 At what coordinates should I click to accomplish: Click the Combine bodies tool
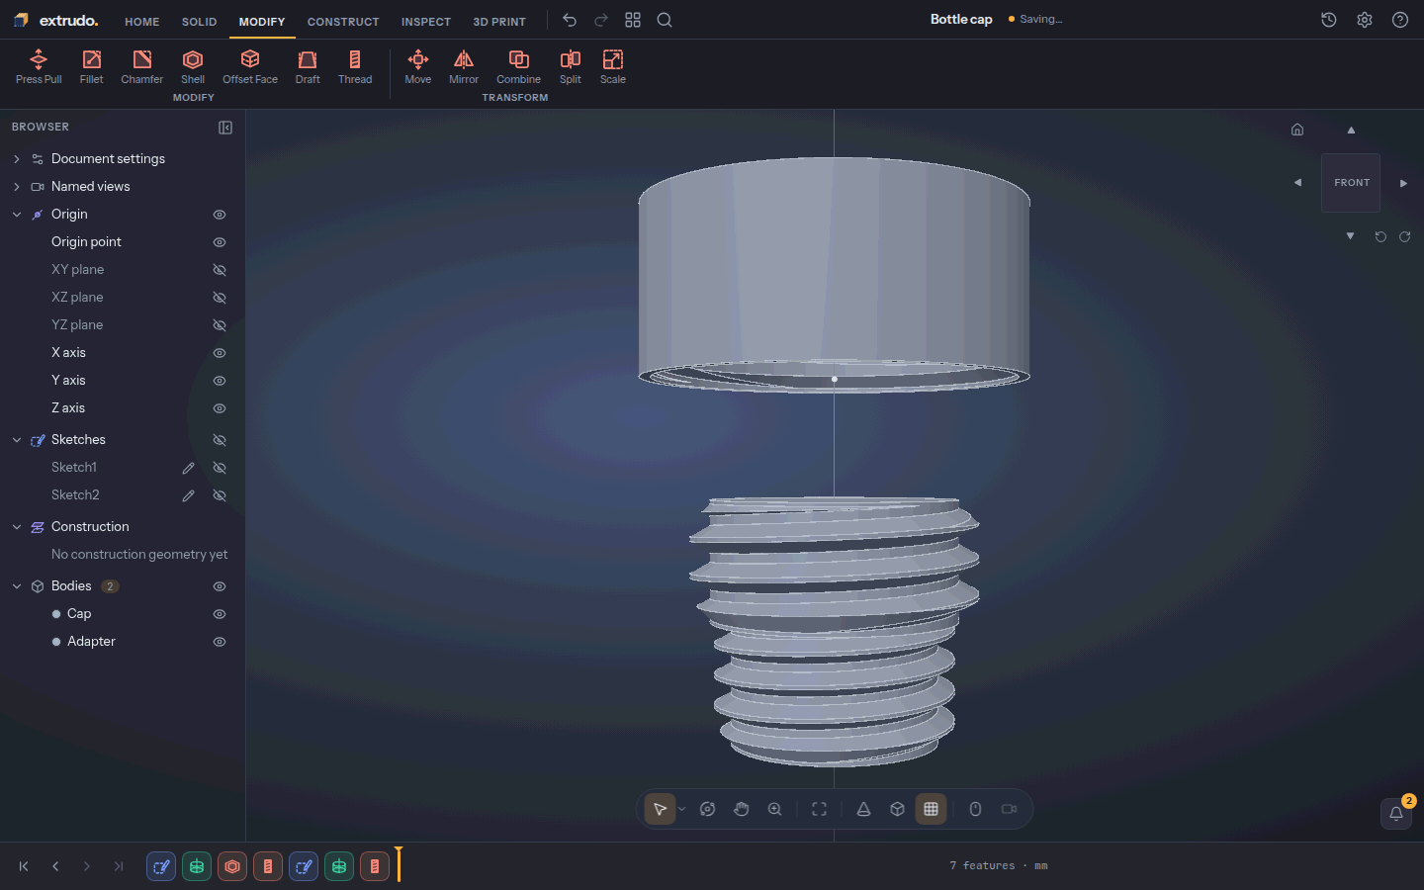click(518, 66)
